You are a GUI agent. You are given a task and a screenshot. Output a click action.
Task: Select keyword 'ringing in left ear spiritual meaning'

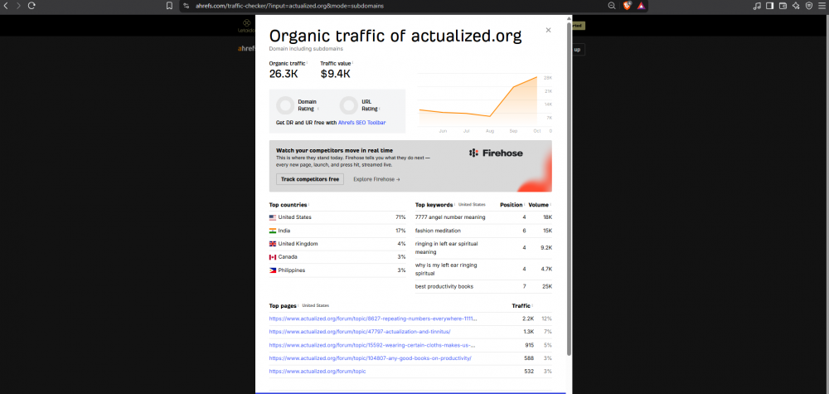[x=446, y=248]
